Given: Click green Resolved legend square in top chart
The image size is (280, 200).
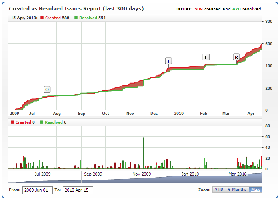Looking at the screenshot, I should pyautogui.click(x=77, y=18).
